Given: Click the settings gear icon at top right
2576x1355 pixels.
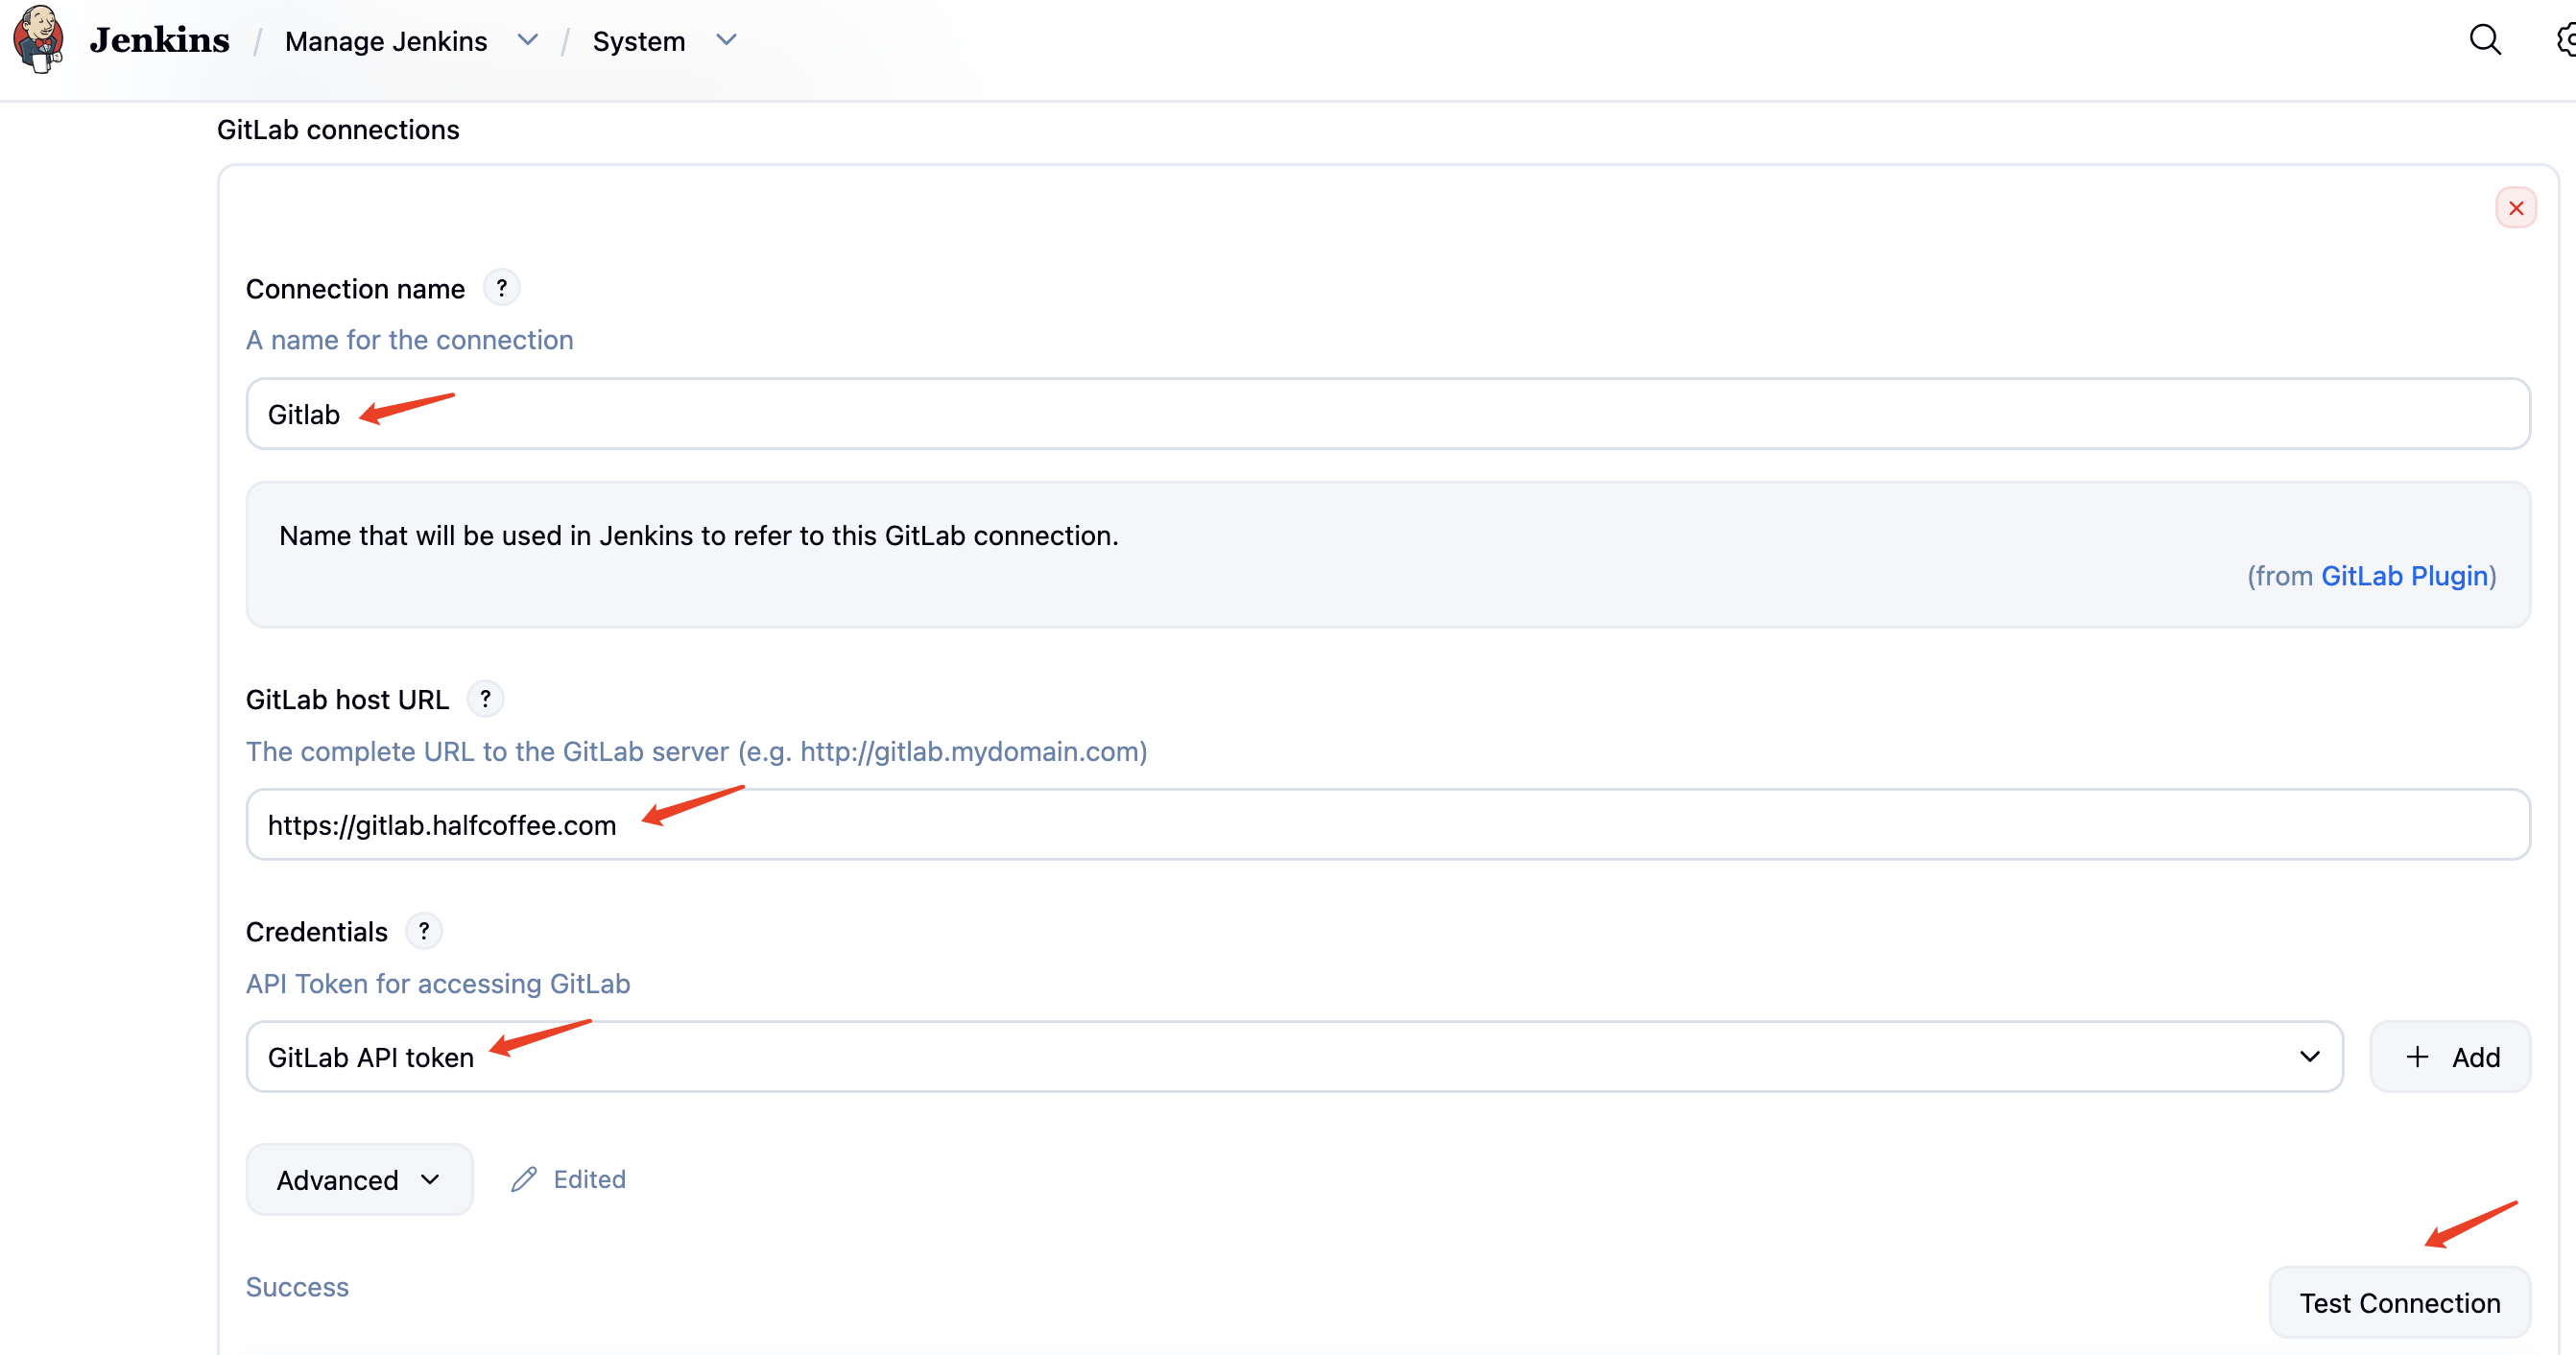Looking at the screenshot, I should (x=2566, y=40).
